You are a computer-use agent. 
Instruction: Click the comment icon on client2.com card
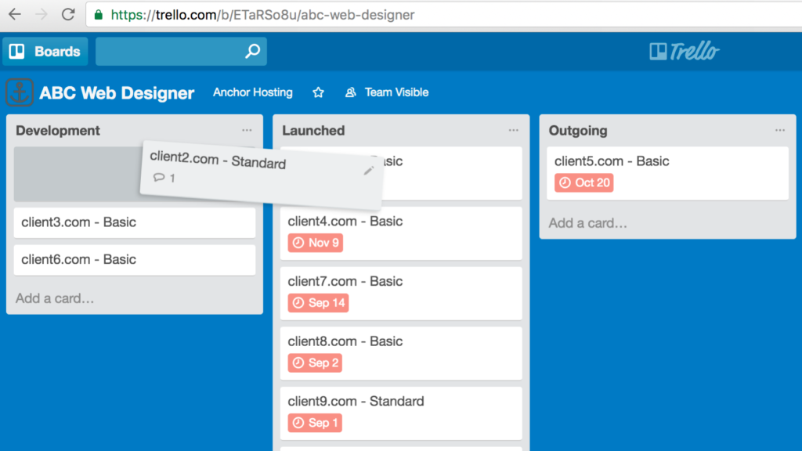(159, 178)
